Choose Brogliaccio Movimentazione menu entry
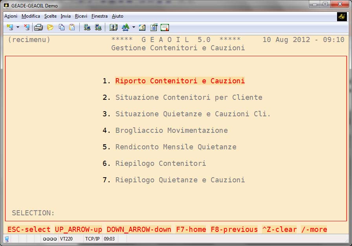Image resolution: width=352 pixels, height=246 pixels. coord(171,130)
